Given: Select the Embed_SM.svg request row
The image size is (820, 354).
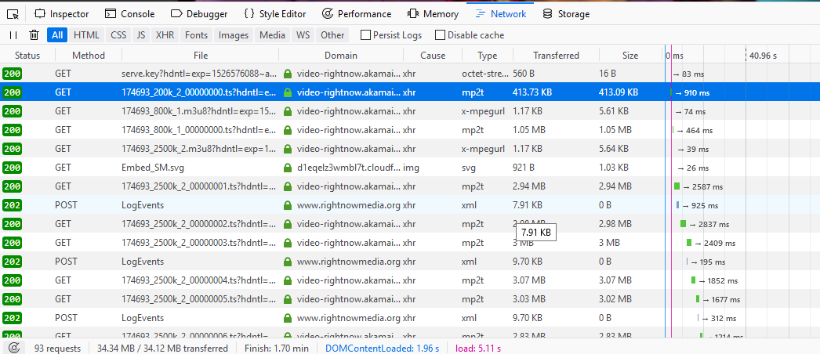Looking at the screenshot, I should pyautogui.click(x=196, y=168).
